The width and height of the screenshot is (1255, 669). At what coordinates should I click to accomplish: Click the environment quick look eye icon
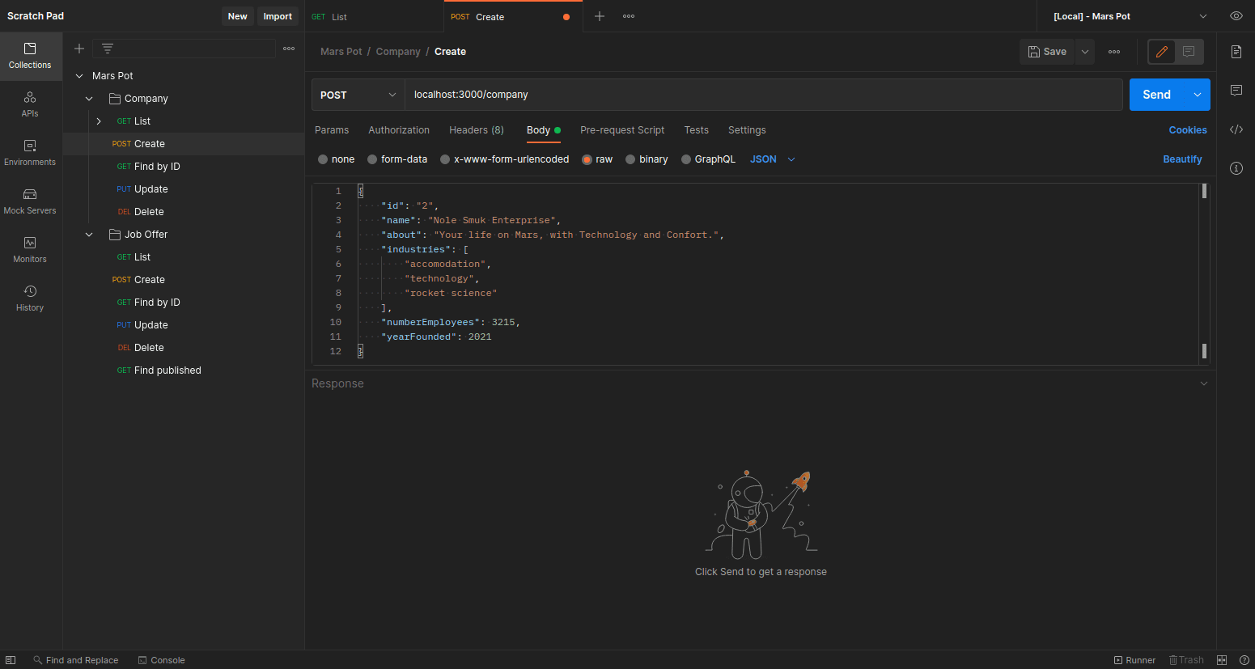tap(1236, 16)
